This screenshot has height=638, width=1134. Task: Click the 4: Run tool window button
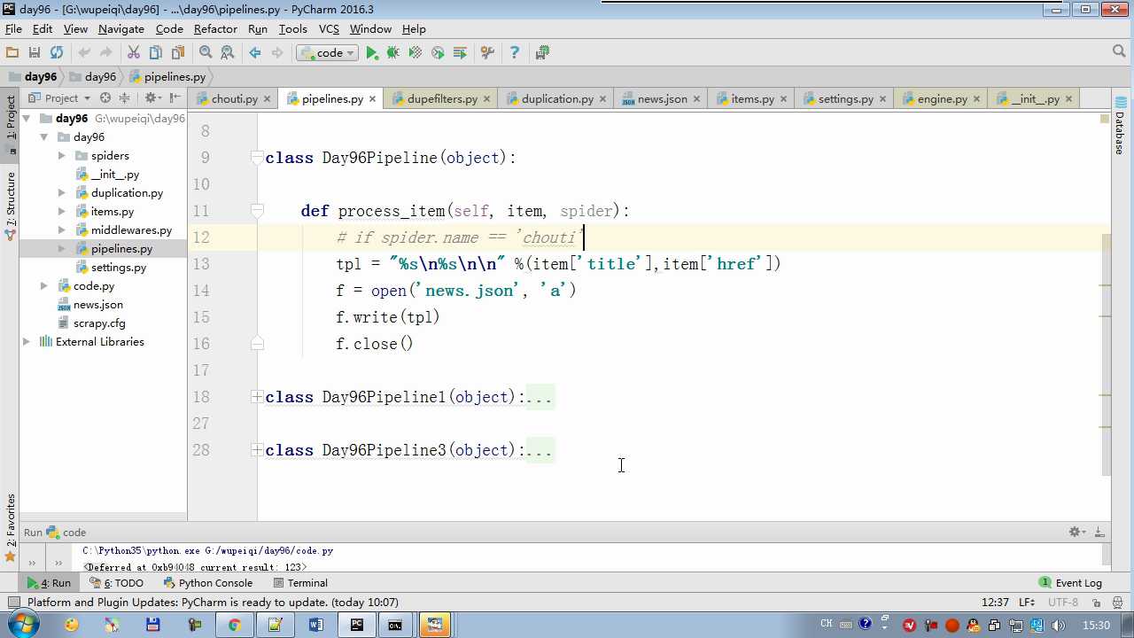[50, 583]
